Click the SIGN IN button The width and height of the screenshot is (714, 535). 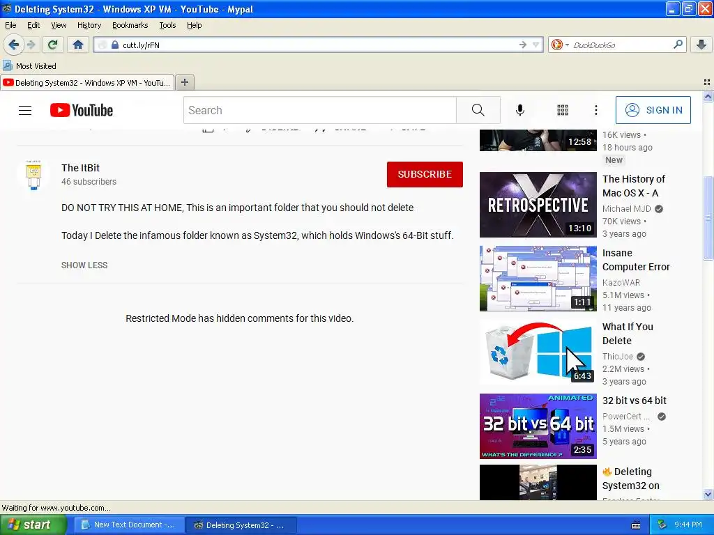point(653,110)
